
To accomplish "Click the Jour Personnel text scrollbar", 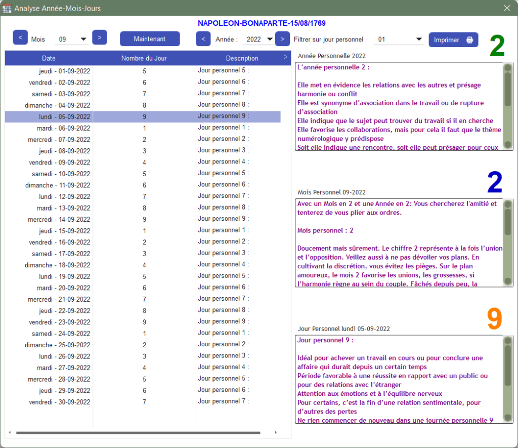I will click(507, 380).
